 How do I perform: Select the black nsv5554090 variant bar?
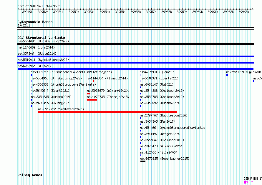135,44
